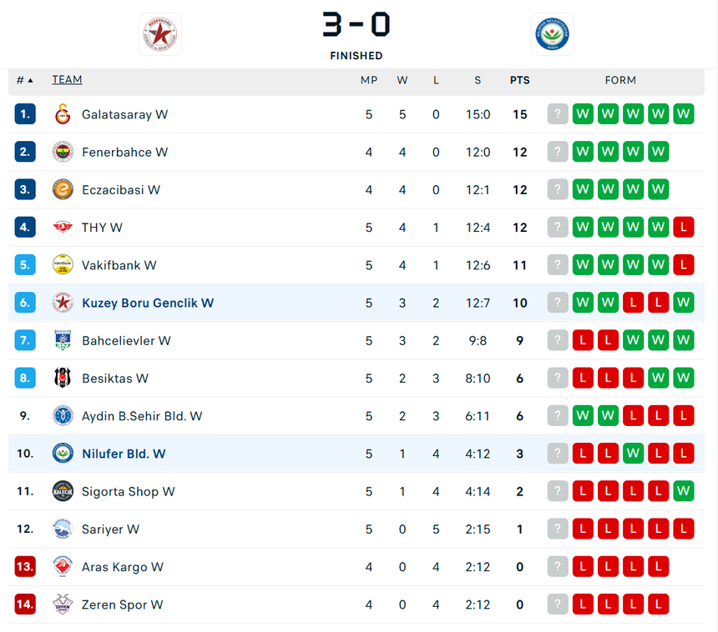Click the Besiktas W team logo

[63, 379]
